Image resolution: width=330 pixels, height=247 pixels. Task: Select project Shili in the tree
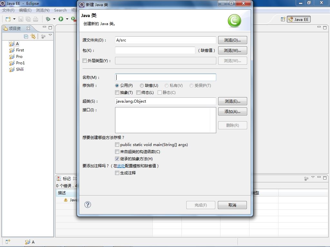(x=16, y=69)
